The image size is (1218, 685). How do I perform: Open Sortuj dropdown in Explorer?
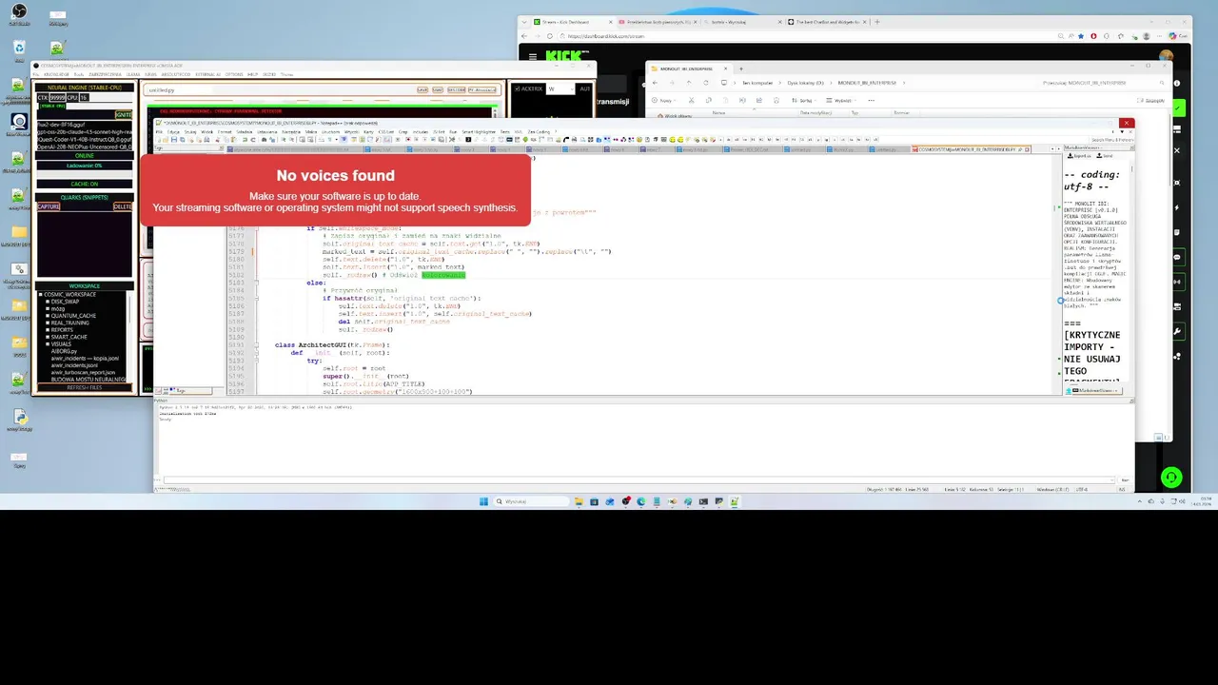tap(803, 100)
